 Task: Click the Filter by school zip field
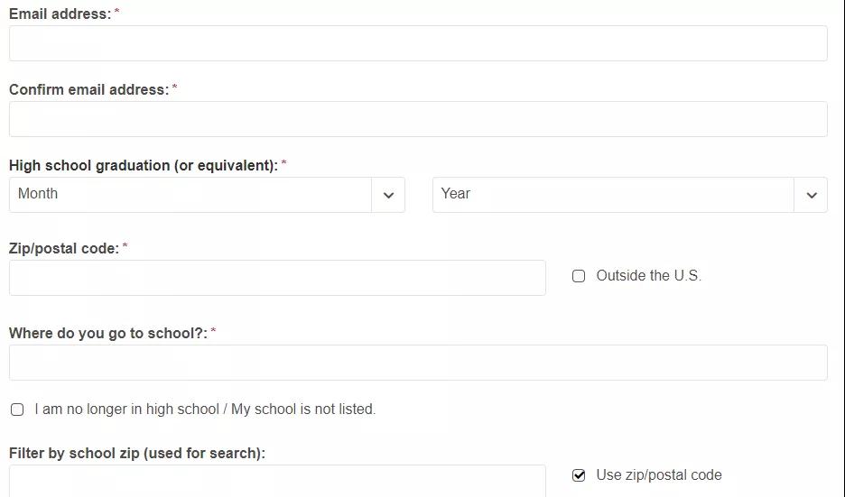277,481
